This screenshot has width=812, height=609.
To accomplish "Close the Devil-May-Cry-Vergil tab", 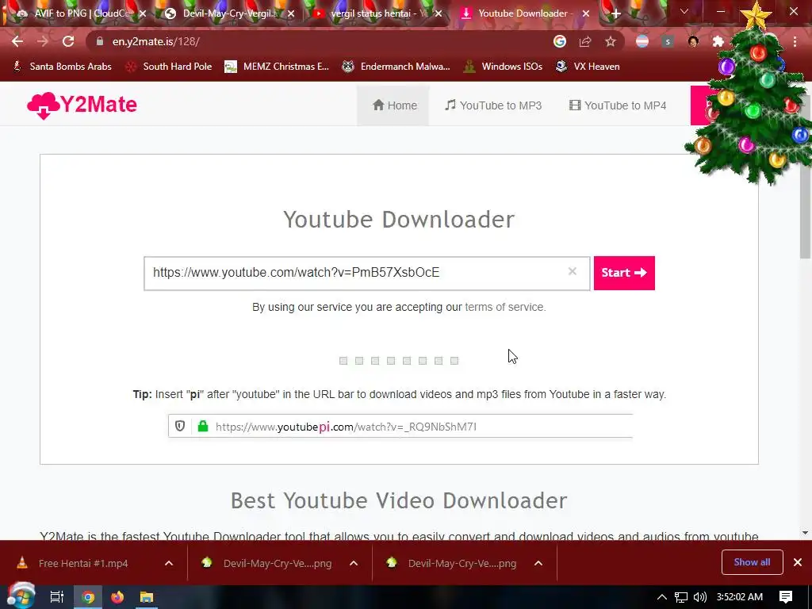I will click(x=291, y=13).
